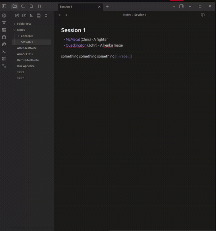216x231 pixels.
Task: Open the tab list dropdown chevron
Action: coord(174,6)
